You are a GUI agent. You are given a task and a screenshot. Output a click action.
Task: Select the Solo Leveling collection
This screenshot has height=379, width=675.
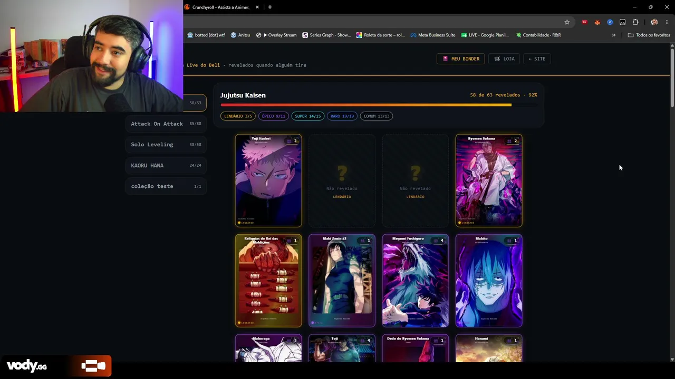(x=166, y=145)
